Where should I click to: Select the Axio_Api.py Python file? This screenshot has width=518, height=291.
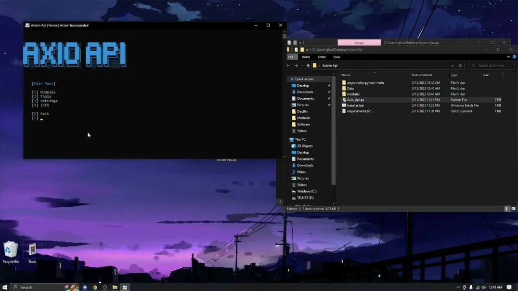pyautogui.click(x=356, y=100)
